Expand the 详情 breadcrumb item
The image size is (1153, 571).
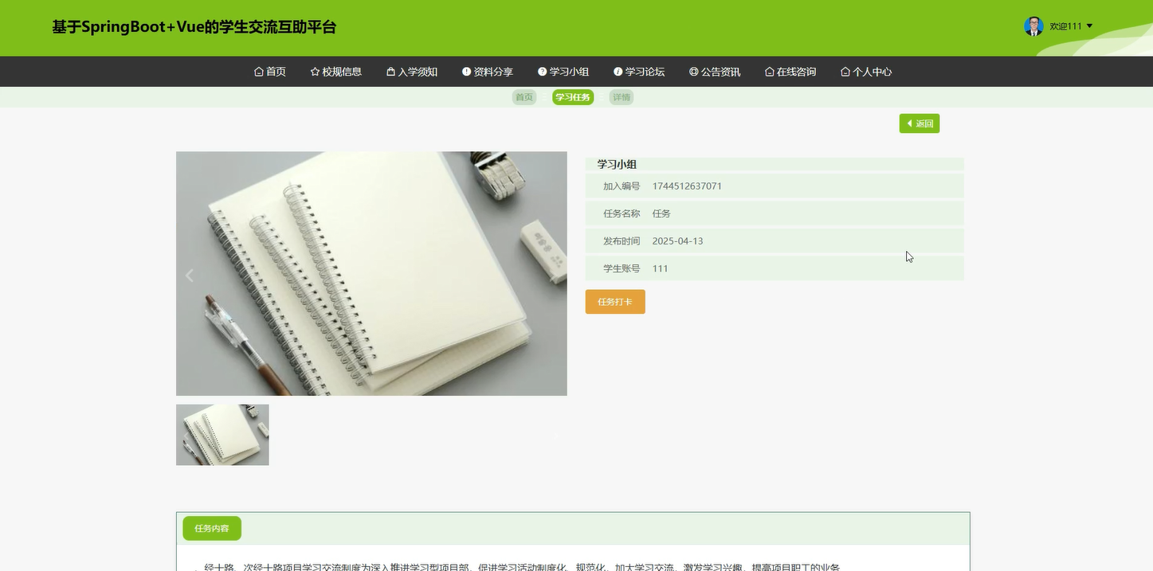click(621, 96)
